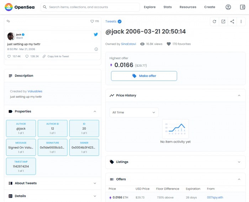Click the OpenSea logo
Viewport: 249px width, 202px height.
point(20,7)
